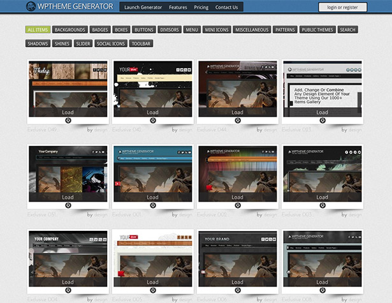Click download arrow icon under Exclusive 004

pyautogui.click(x=68, y=290)
